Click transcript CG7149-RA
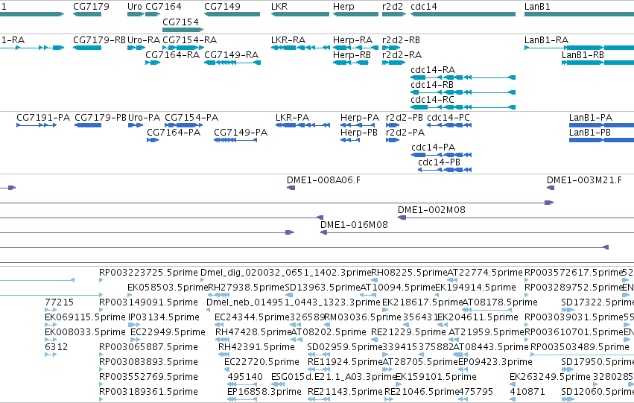 232,63
